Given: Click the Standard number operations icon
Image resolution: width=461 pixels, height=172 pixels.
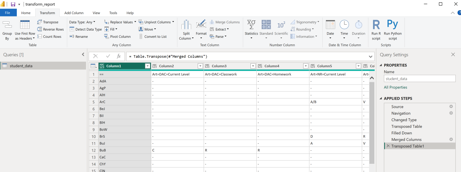Looking at the screenshot, I should point(266,25).
